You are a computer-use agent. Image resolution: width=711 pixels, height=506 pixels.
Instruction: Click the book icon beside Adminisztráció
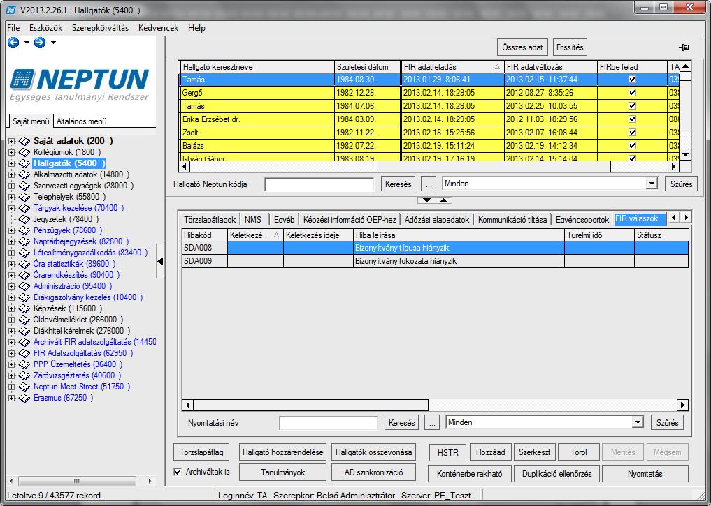click(24, 286)
